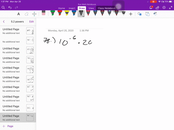
Task: Tap the Rye Math Notebook title
Action: click(x=87, y=4)
